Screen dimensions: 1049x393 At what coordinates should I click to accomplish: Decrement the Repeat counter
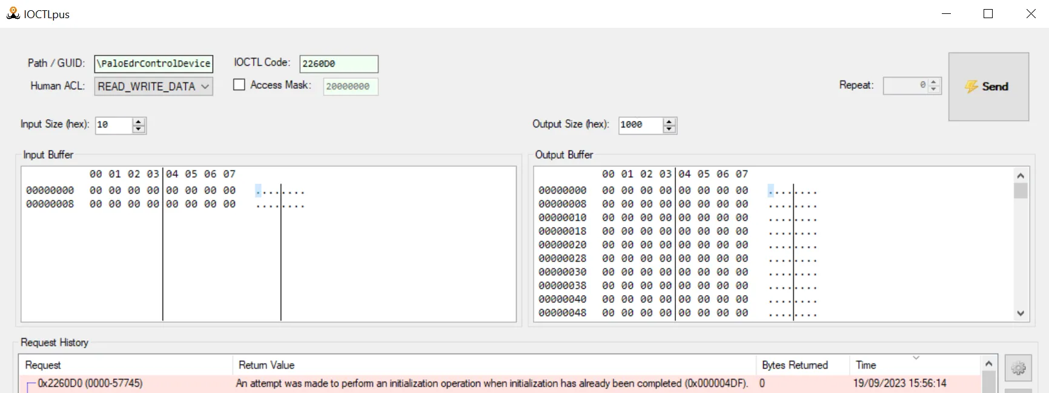(x=934, y=89)
